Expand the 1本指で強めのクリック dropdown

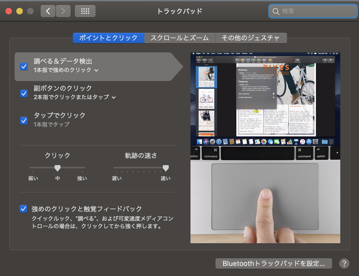click(66, 70)
